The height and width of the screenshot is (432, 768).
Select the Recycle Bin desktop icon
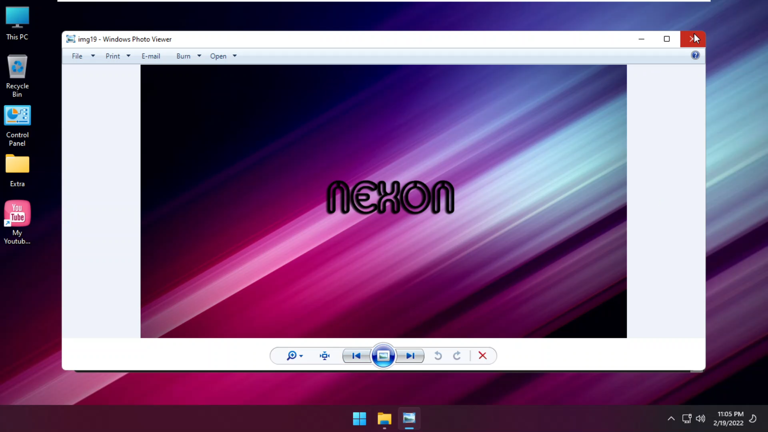click(x=17, y=76)
